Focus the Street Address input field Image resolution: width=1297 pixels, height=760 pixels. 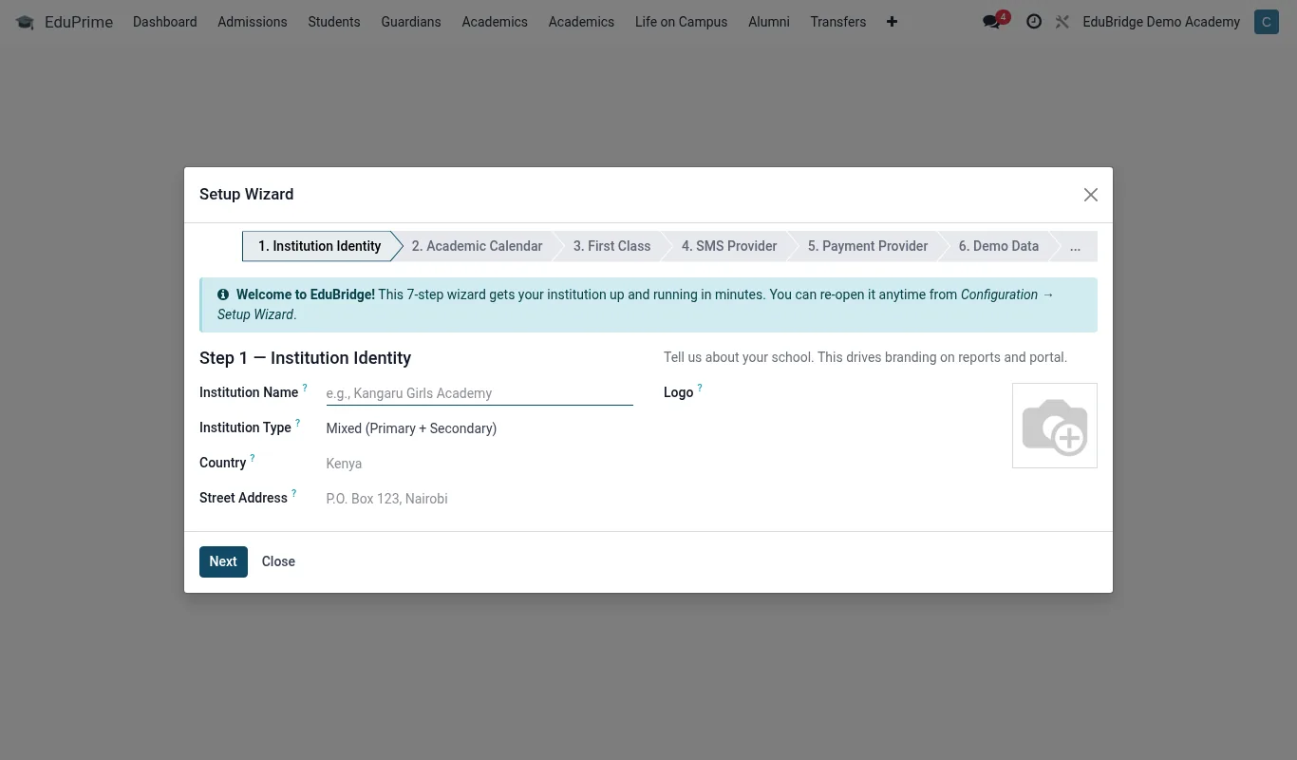(x=479, y=499)
